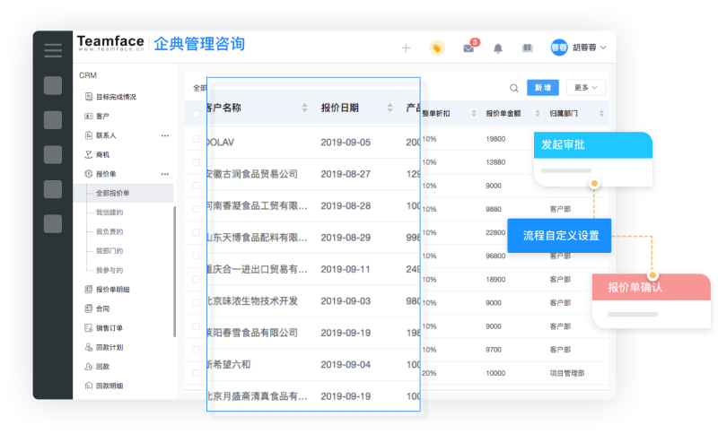Click the blue 新增 button
This screenshot has width=718, height=434.
point(542,88)
